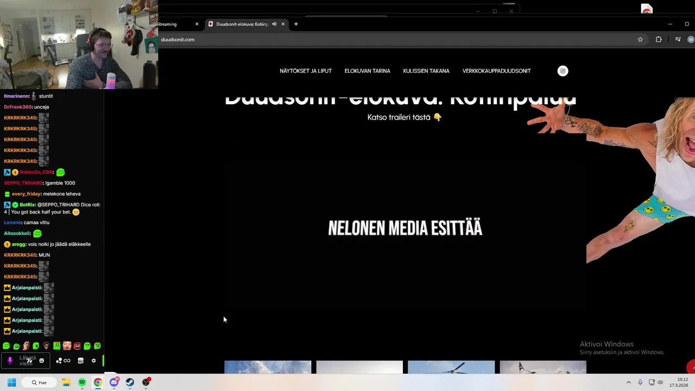Close the Duudsonit-elokuva tab
The height and width of the screenshot is (391, 695).
[x=283, y=24]
